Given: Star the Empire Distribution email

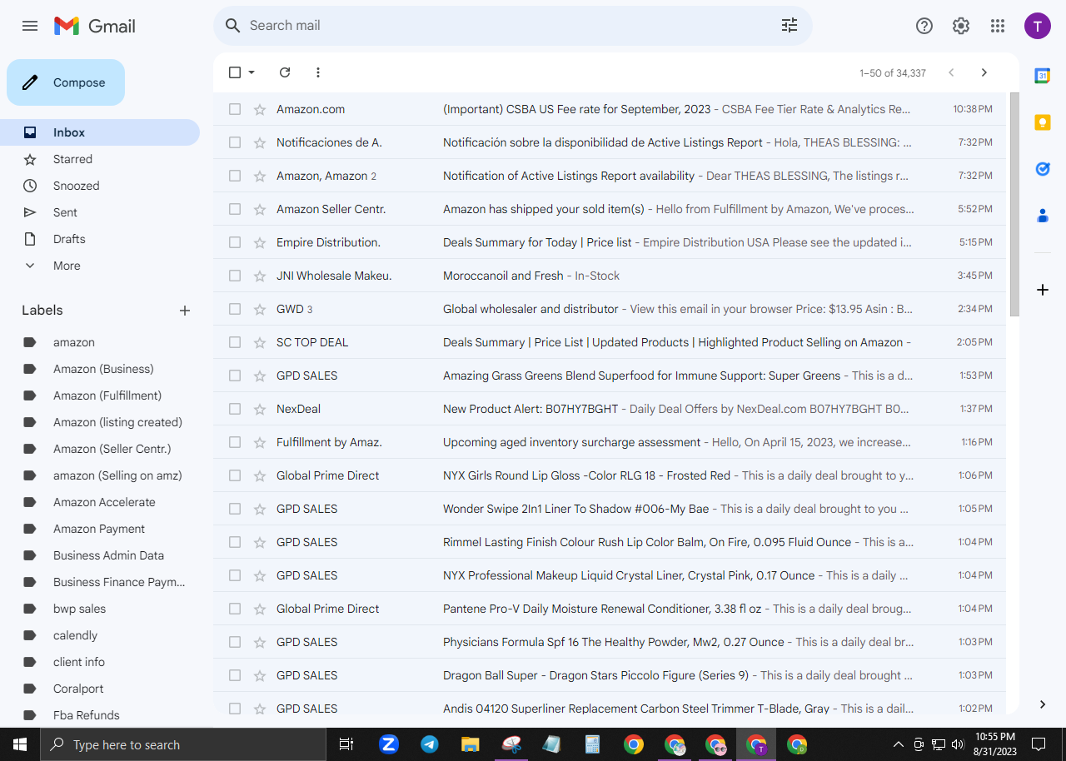Looking at the screenshot, I should tap(260, 242).
